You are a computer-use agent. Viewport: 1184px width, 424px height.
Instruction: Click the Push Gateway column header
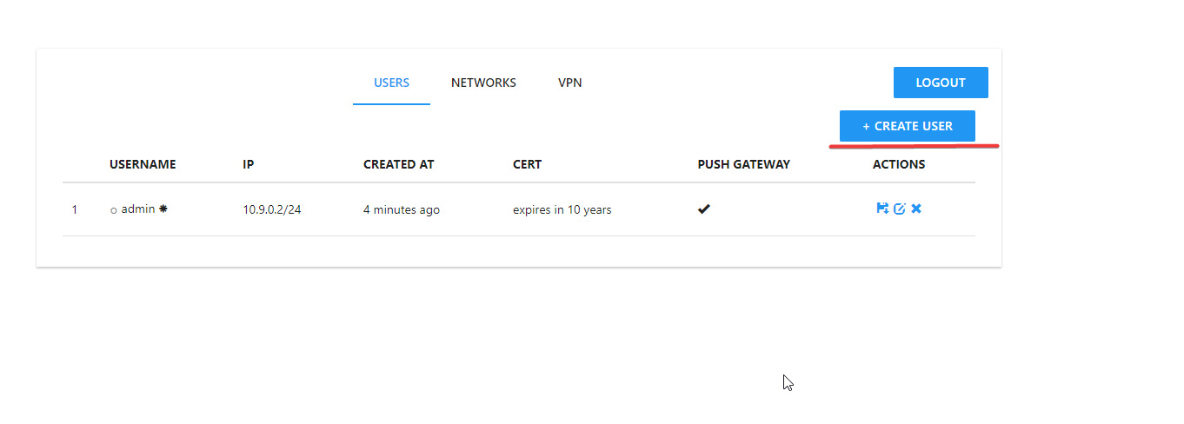tap(743, 164)
